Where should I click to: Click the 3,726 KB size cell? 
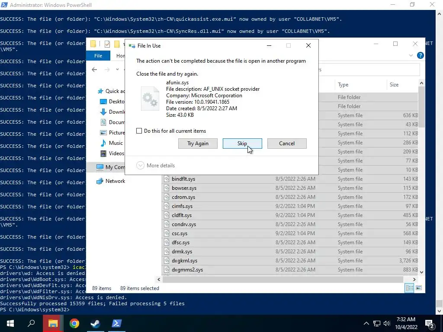tap(408, 261)
